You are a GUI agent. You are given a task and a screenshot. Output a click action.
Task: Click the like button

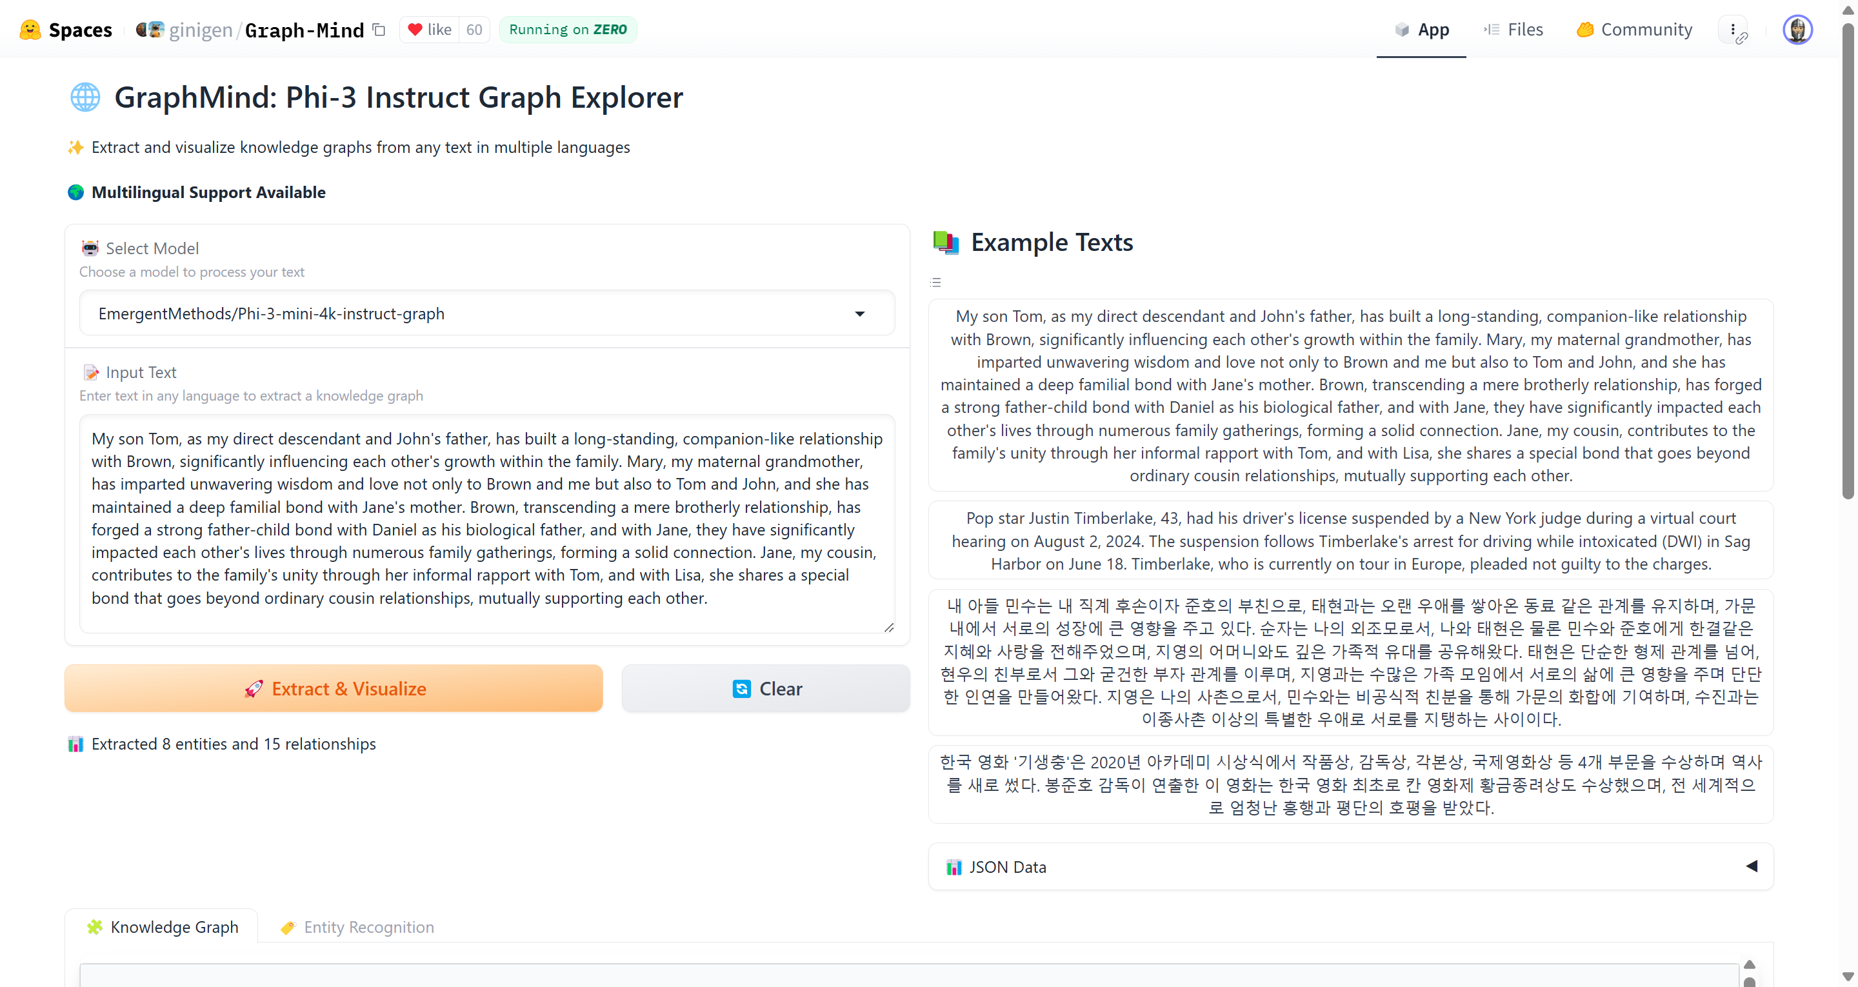[x=430, y=30]
